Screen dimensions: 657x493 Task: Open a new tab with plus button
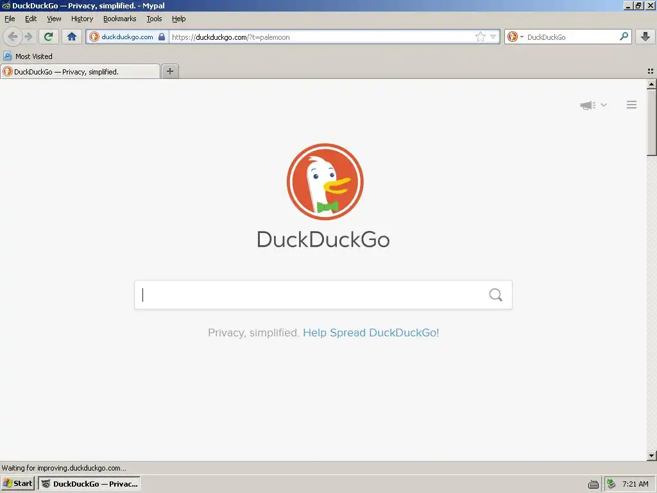pyautogui.click(x=170, y=71)
